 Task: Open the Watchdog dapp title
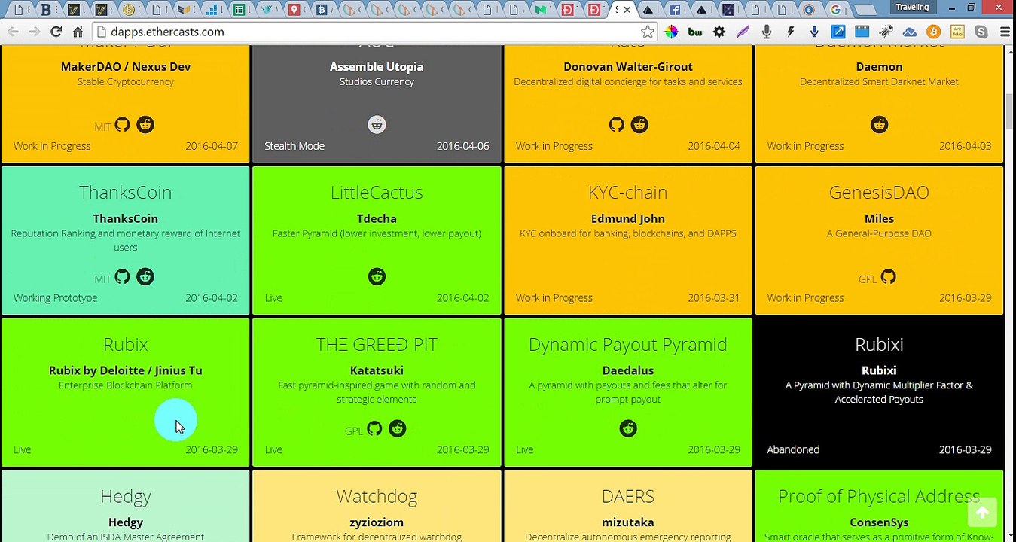[377, 497]
